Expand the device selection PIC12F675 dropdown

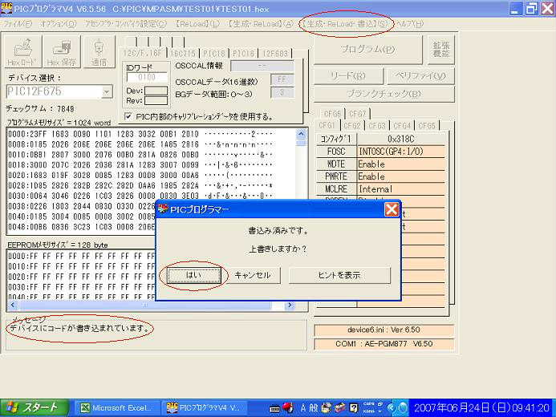[107, 92]
